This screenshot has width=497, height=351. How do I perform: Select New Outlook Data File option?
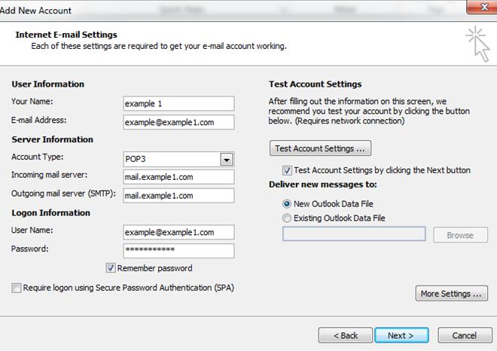(287, 203)
